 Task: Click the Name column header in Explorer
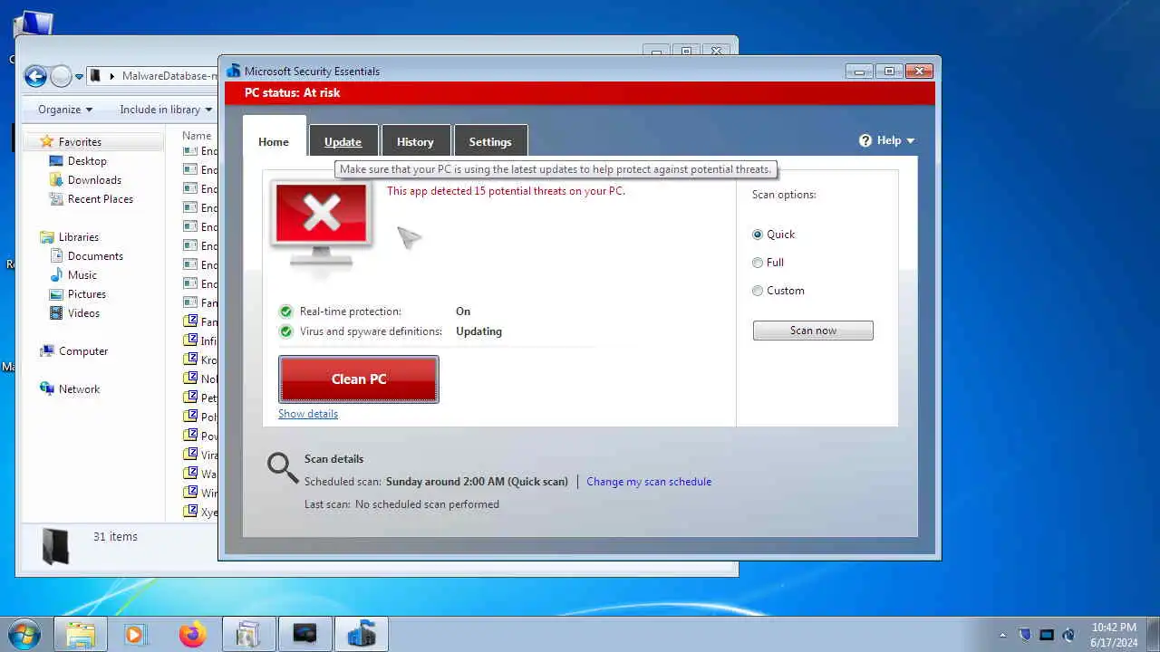[x=197, y=136]
